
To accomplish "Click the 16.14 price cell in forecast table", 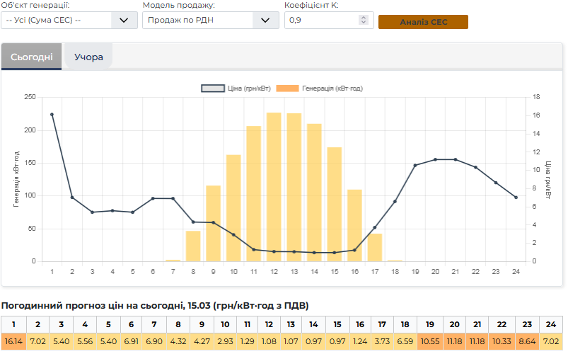I will pyautogui.click(x=13, y=341).
